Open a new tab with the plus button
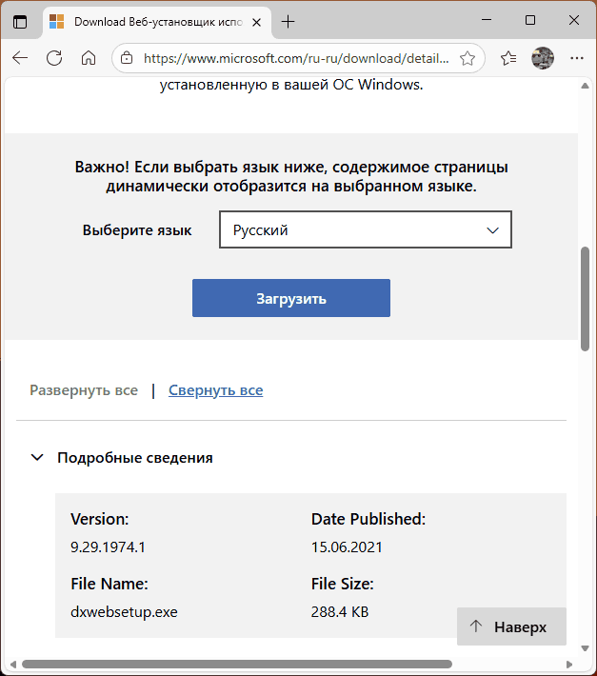This screenshot has height=676, width=597. [288, 22]
